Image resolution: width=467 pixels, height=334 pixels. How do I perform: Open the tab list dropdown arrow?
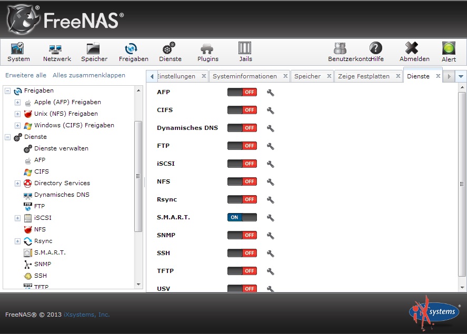point(461,76)
